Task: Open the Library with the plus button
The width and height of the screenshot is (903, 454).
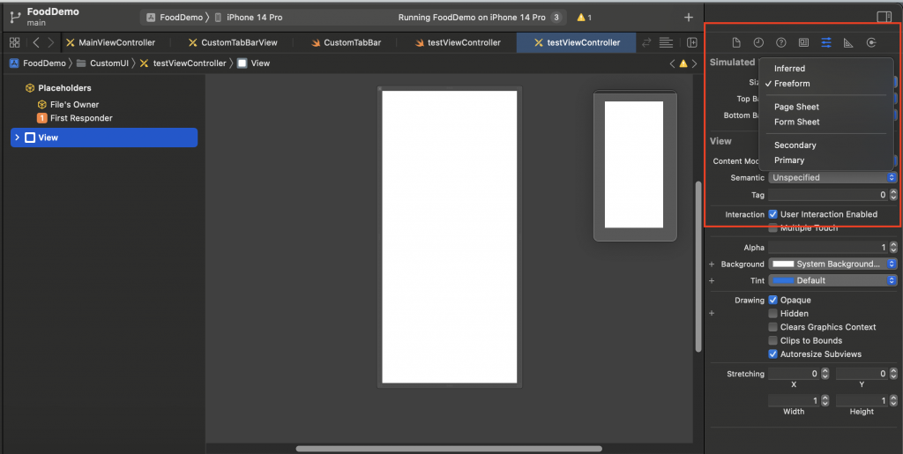Action: [x=688, y=18]
